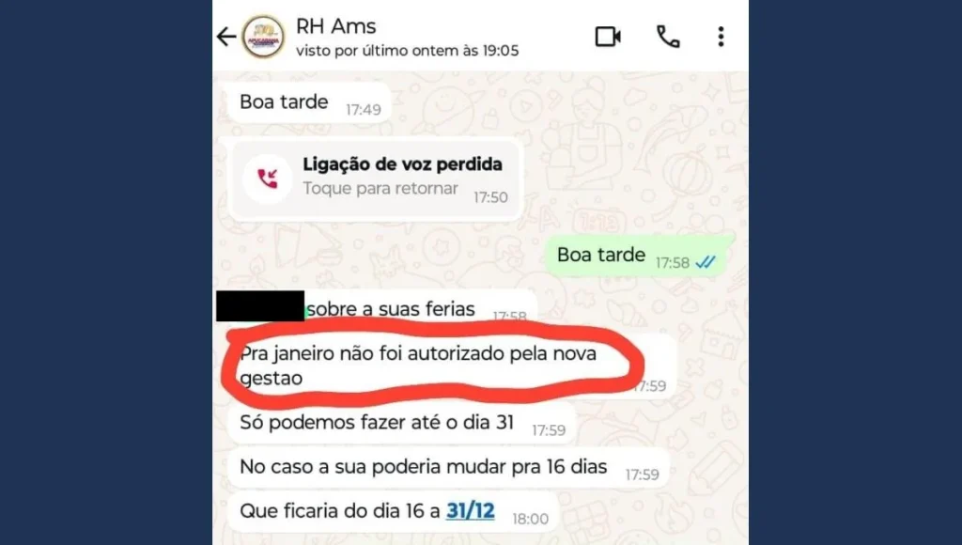Return the missed call via 'Ligação de voz perdida'
Screen dimensions: 962x545
(402, 163)
